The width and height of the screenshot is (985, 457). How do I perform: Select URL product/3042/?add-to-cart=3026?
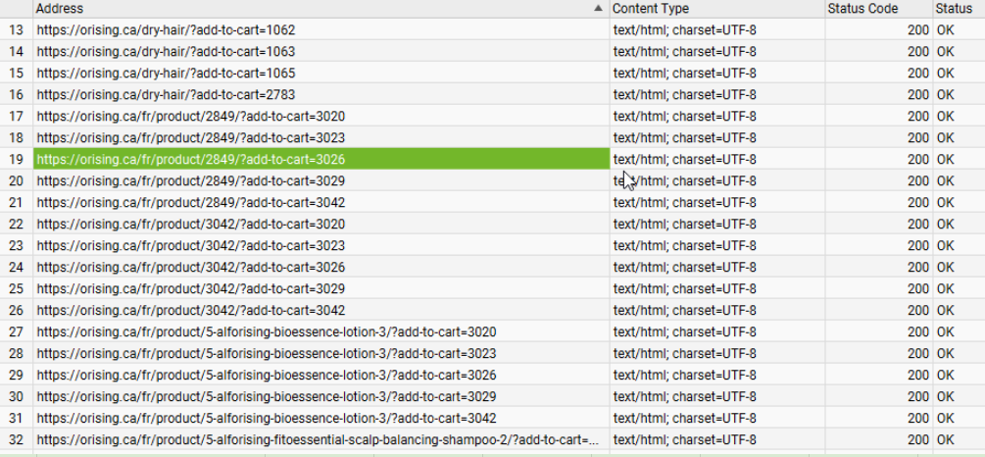(191, 267)
